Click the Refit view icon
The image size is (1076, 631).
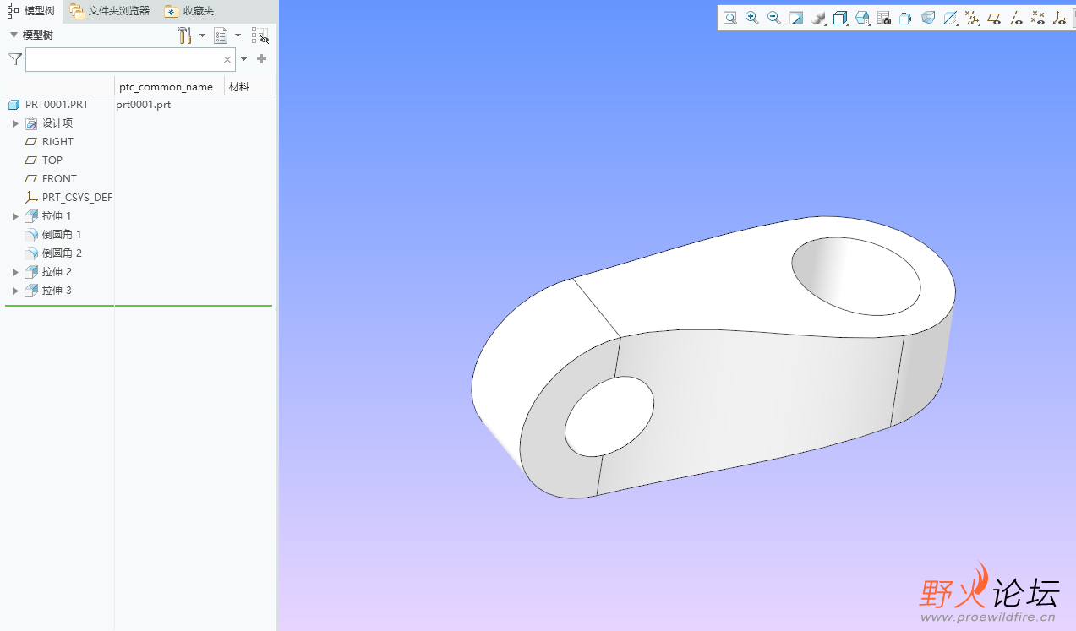coord(730,18)
